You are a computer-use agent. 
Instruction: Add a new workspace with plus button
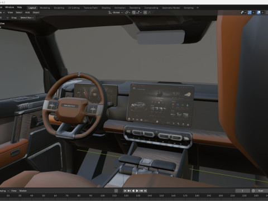click(198, 8)
